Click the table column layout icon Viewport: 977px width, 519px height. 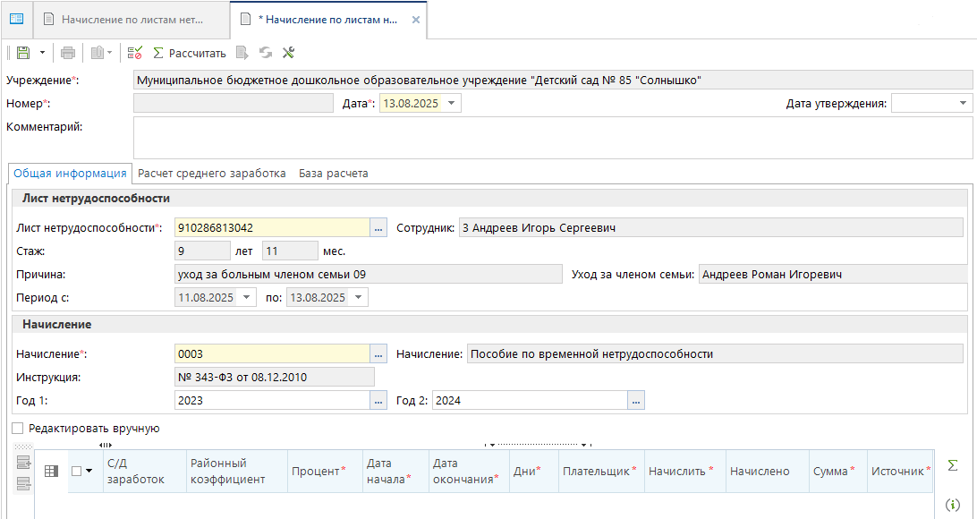tap(52, 471)
